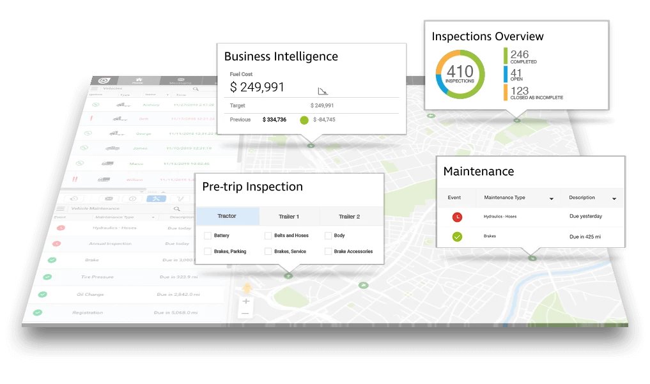Click the green map marker right of the pegman
The width and height of the screenshot is (650, 384).
point(364,285)
